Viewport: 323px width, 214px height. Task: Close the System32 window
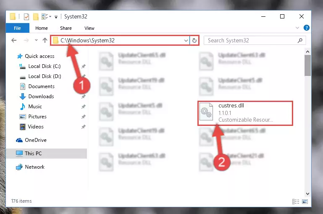302,16
